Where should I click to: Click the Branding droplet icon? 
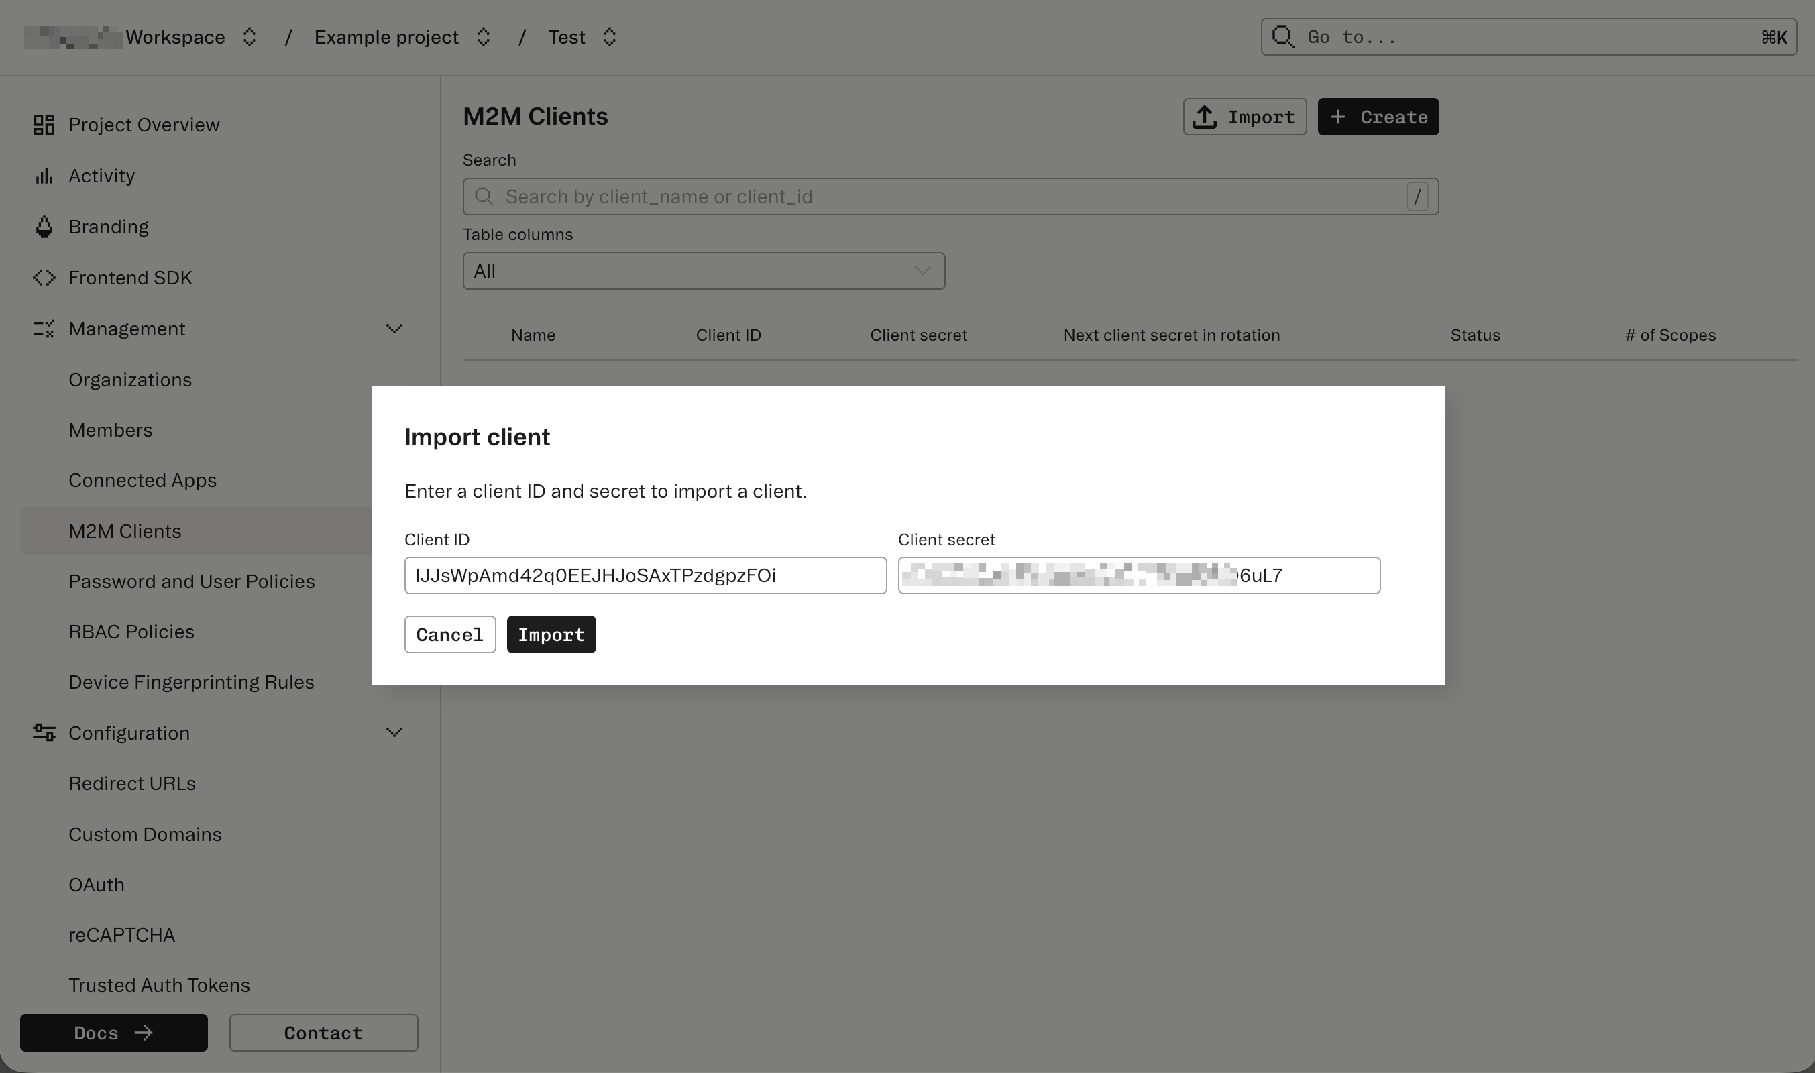tap(44, 226)
